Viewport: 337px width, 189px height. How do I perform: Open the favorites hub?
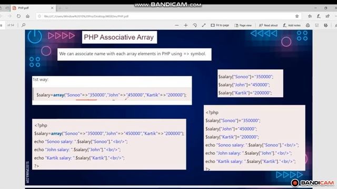(x=310, y=16)
